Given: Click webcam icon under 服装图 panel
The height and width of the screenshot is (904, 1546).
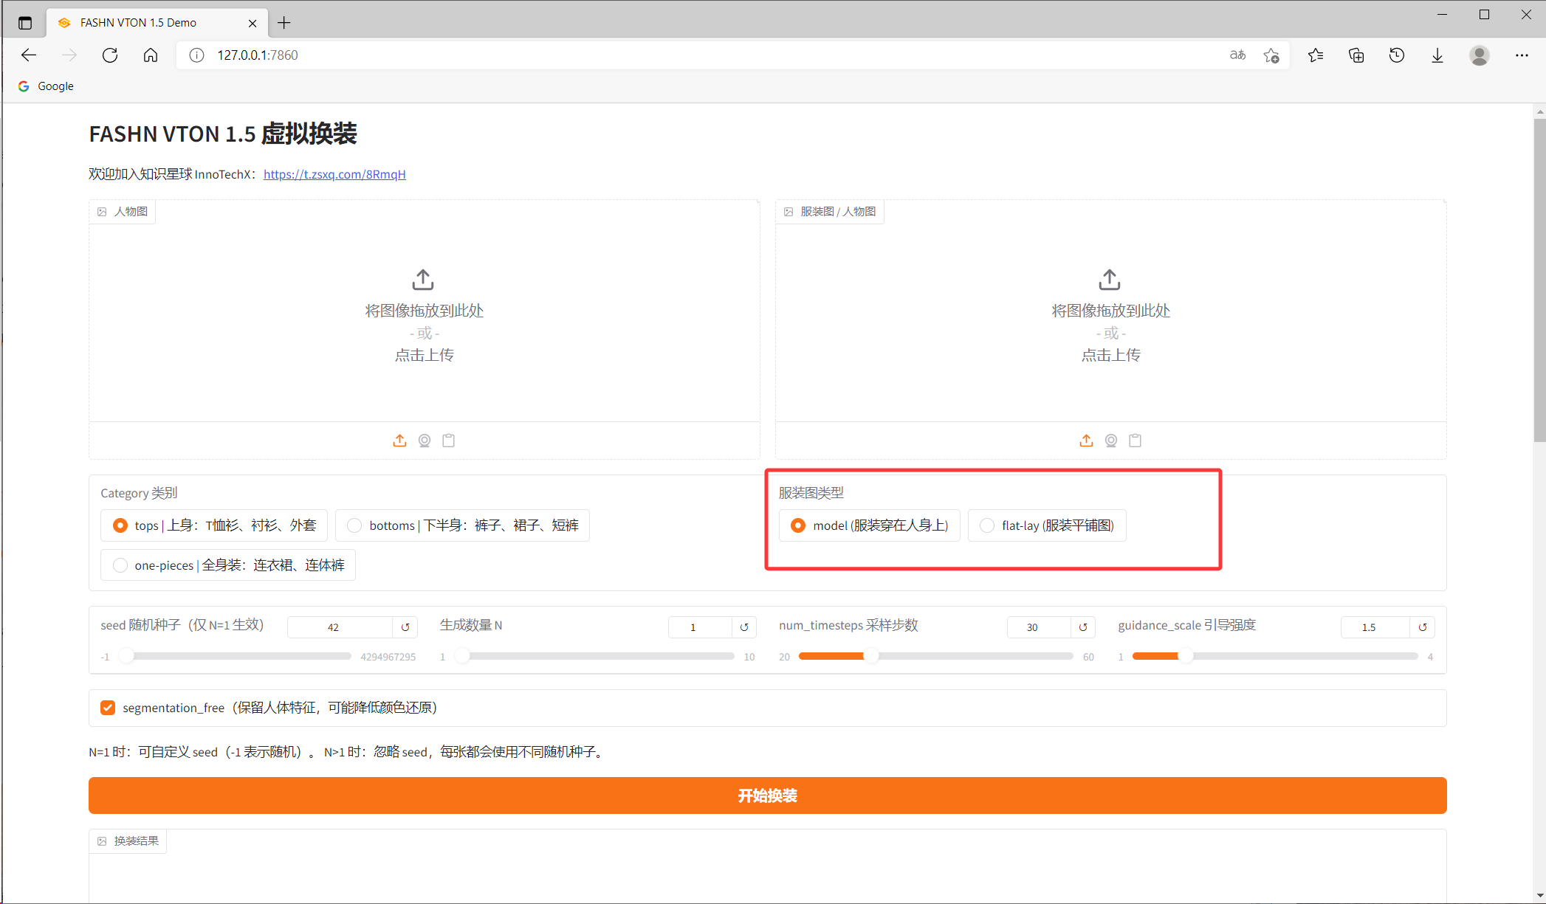Looking at the screenshot, I should point(1111,441).
